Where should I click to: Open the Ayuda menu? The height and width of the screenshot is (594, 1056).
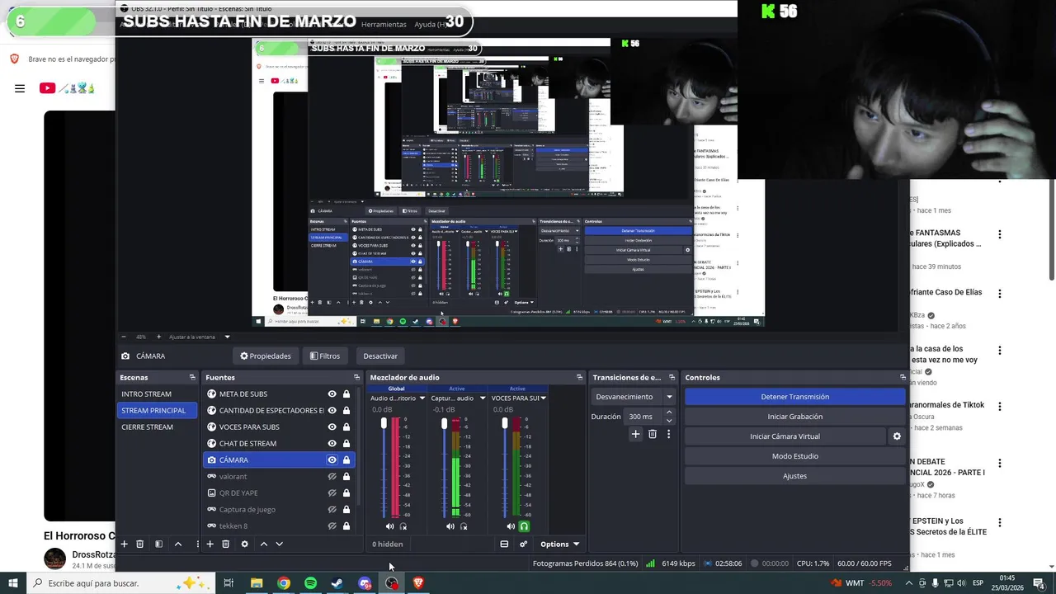(x=429, y=25)
